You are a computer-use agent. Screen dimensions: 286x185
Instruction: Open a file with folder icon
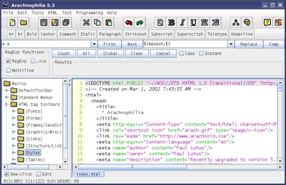(x=23, y=23)
